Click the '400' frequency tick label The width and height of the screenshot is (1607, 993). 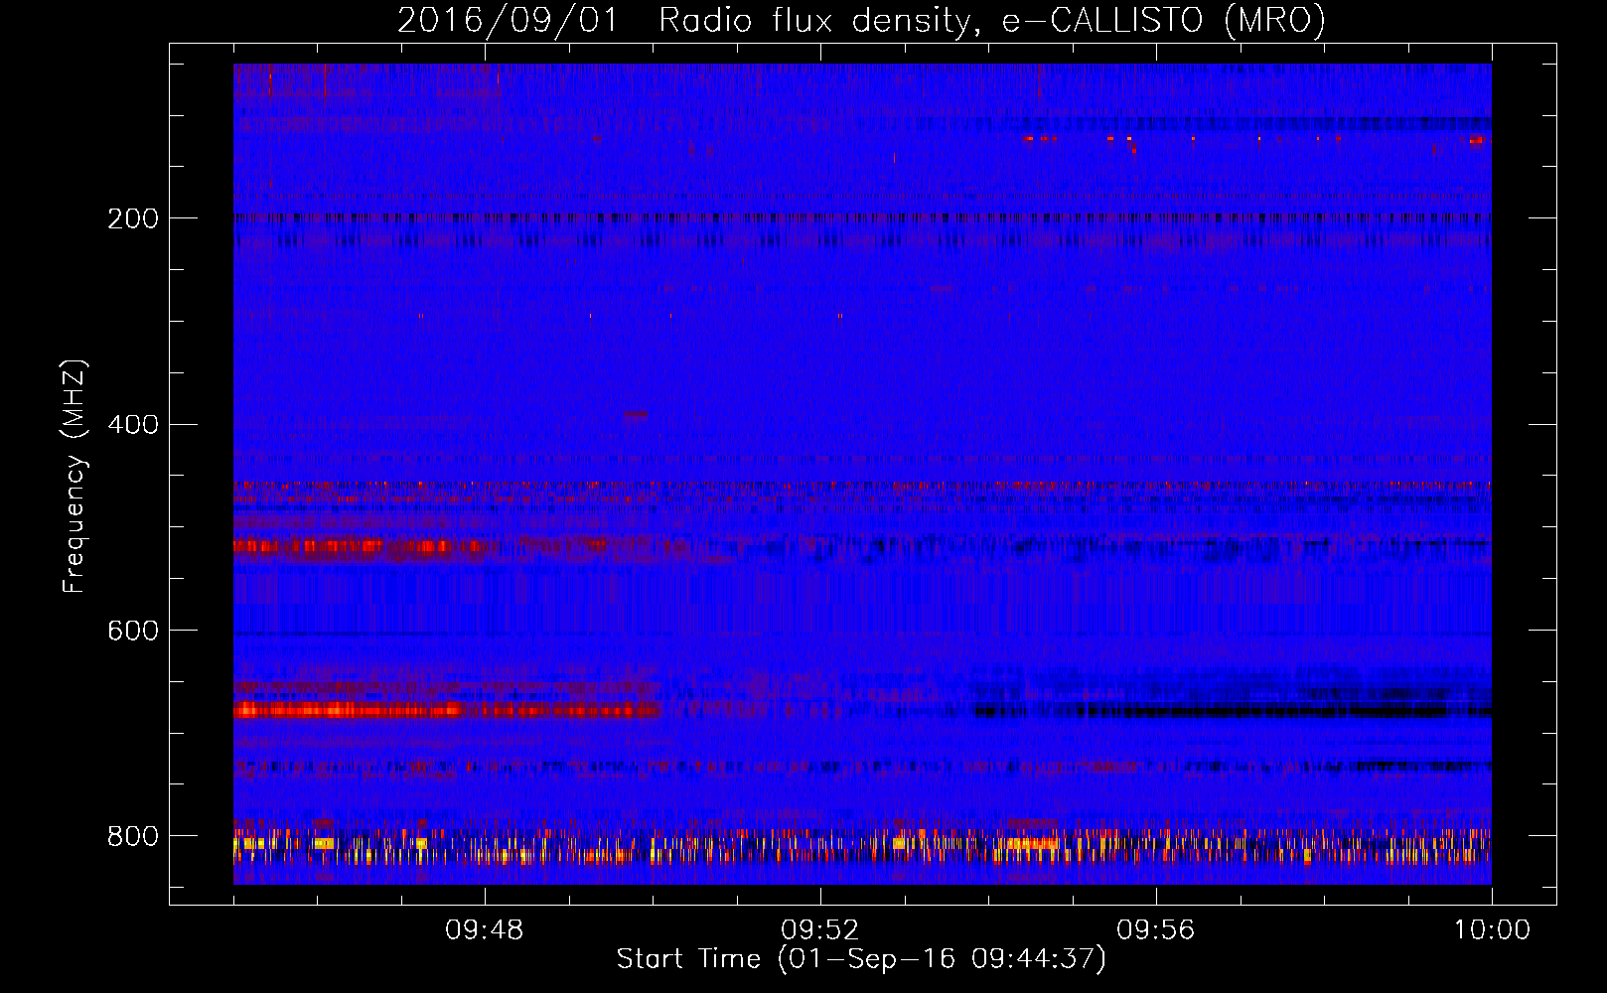[133, 425]
